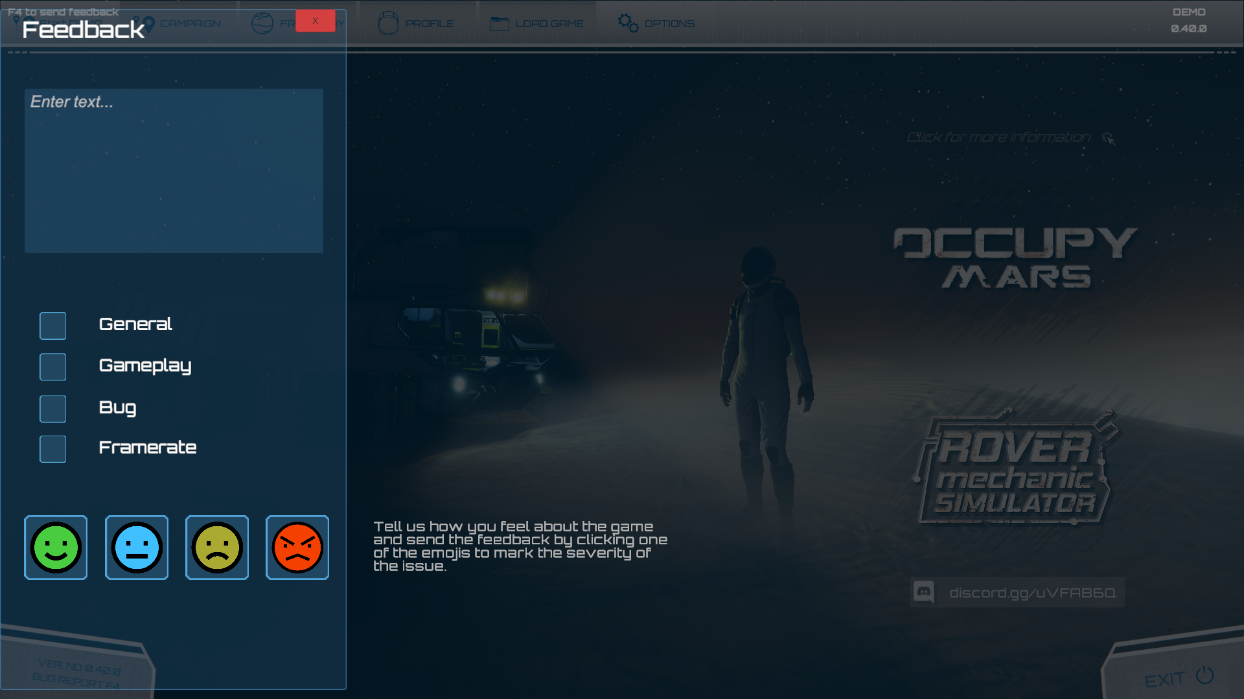Click the planet icon beside the red X
The height and width of the screenshot is (699, 1244).
pyautogui.click(x=262, y=23)
